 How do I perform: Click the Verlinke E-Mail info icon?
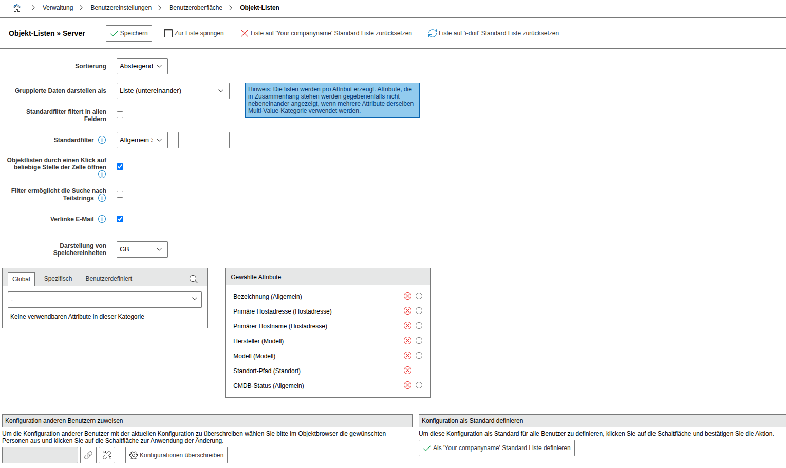pos(102,219)
